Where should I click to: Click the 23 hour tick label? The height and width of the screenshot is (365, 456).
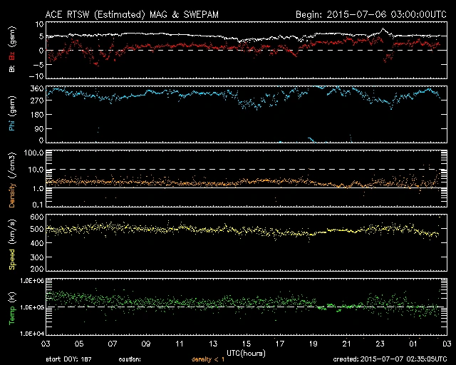tap(380, 344)
